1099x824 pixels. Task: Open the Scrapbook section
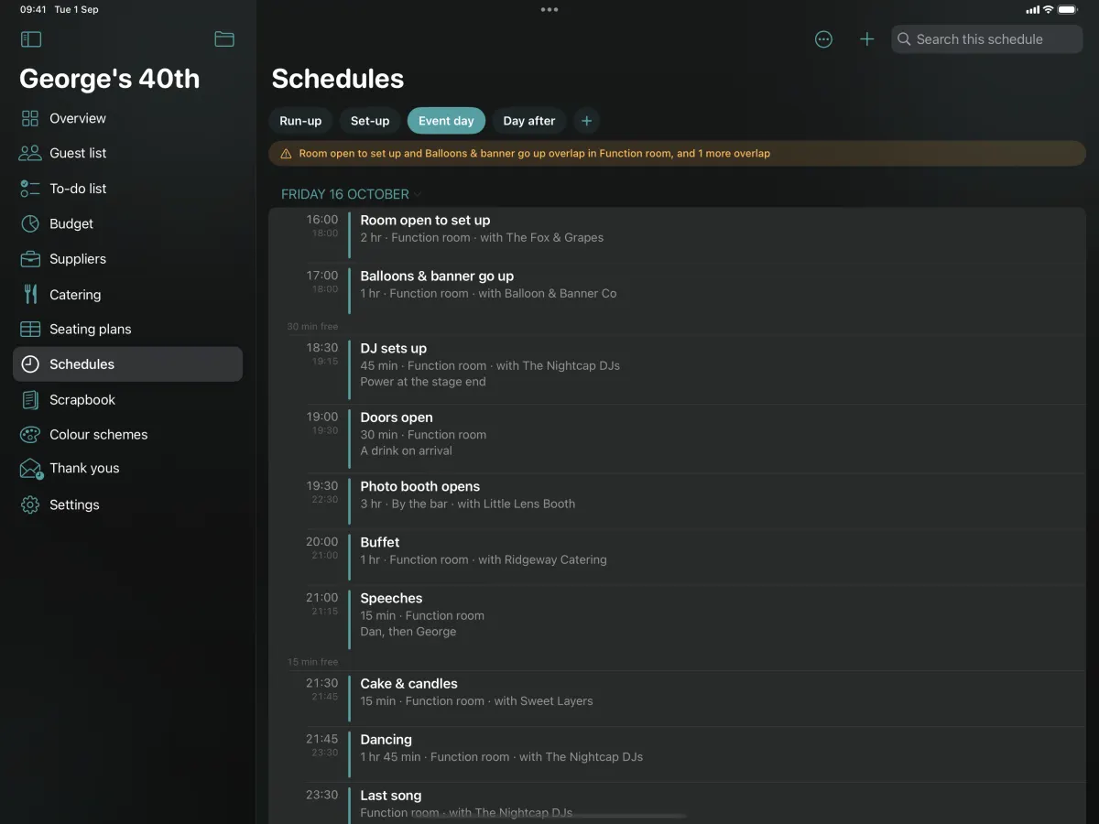click(127, 400)
